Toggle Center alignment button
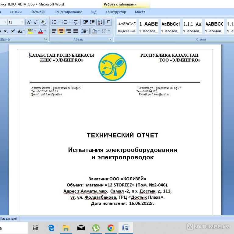234x234 pixels. [x=61, y=31]
